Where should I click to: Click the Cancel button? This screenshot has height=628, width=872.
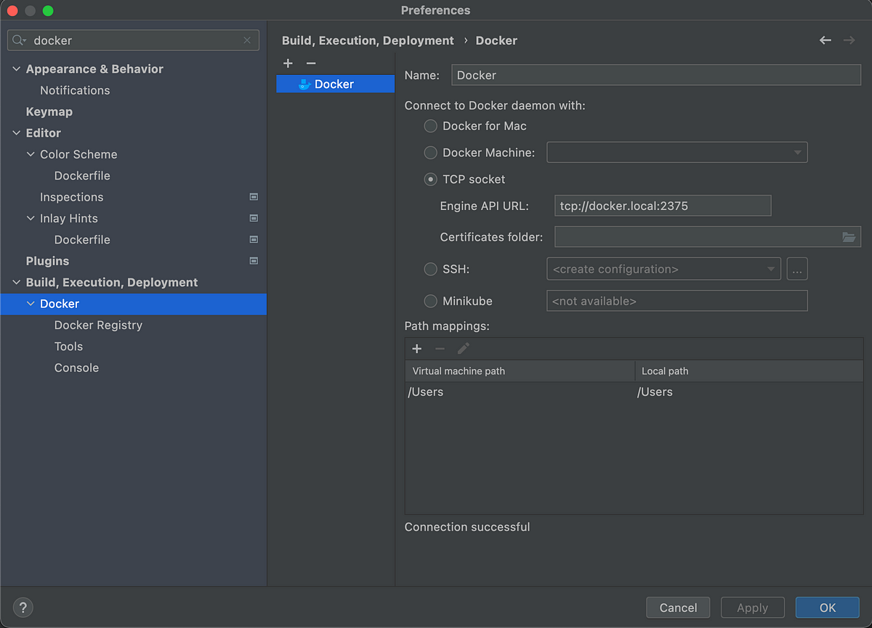click(679, 608)
